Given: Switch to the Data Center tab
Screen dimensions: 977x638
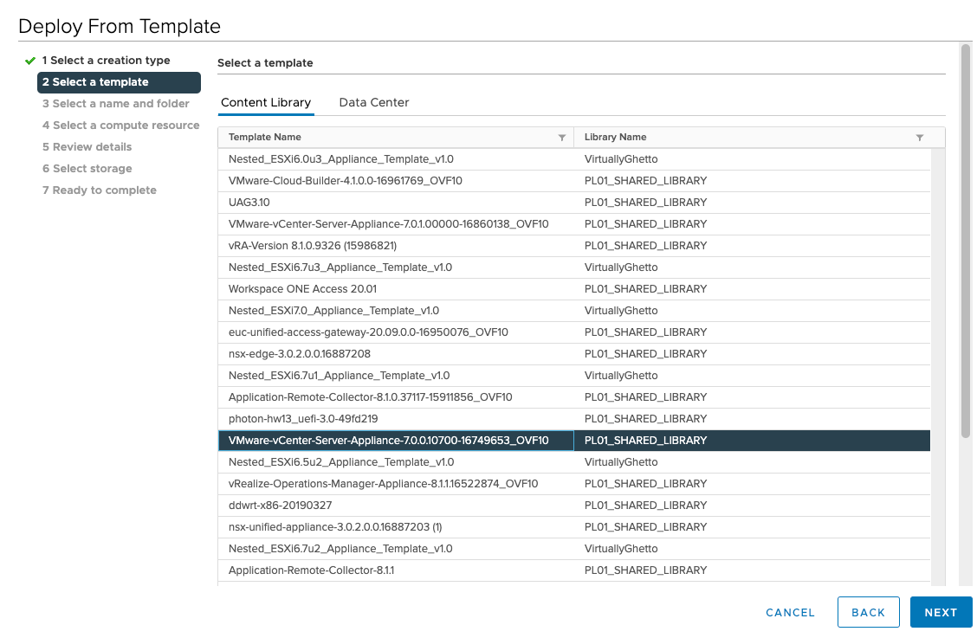Looking at the screenshot, I should point(373,102).
